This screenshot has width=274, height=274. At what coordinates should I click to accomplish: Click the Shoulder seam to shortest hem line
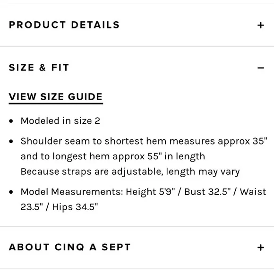point(144,141)
